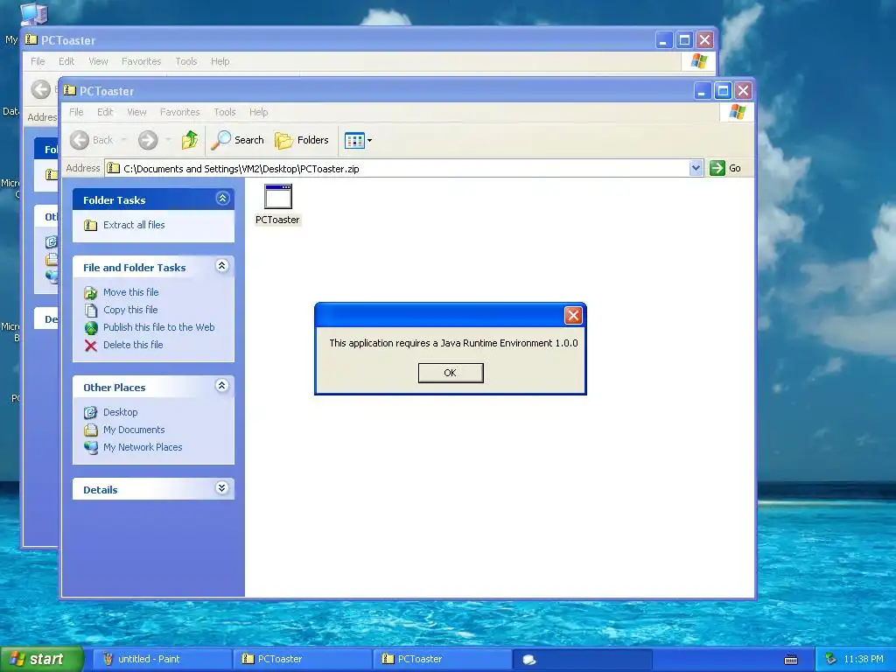The image size is (896, 672).
Task: Click the Copy this file icon
Action: (91, 311)
